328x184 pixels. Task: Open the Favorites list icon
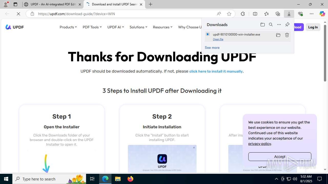[266, 14]
